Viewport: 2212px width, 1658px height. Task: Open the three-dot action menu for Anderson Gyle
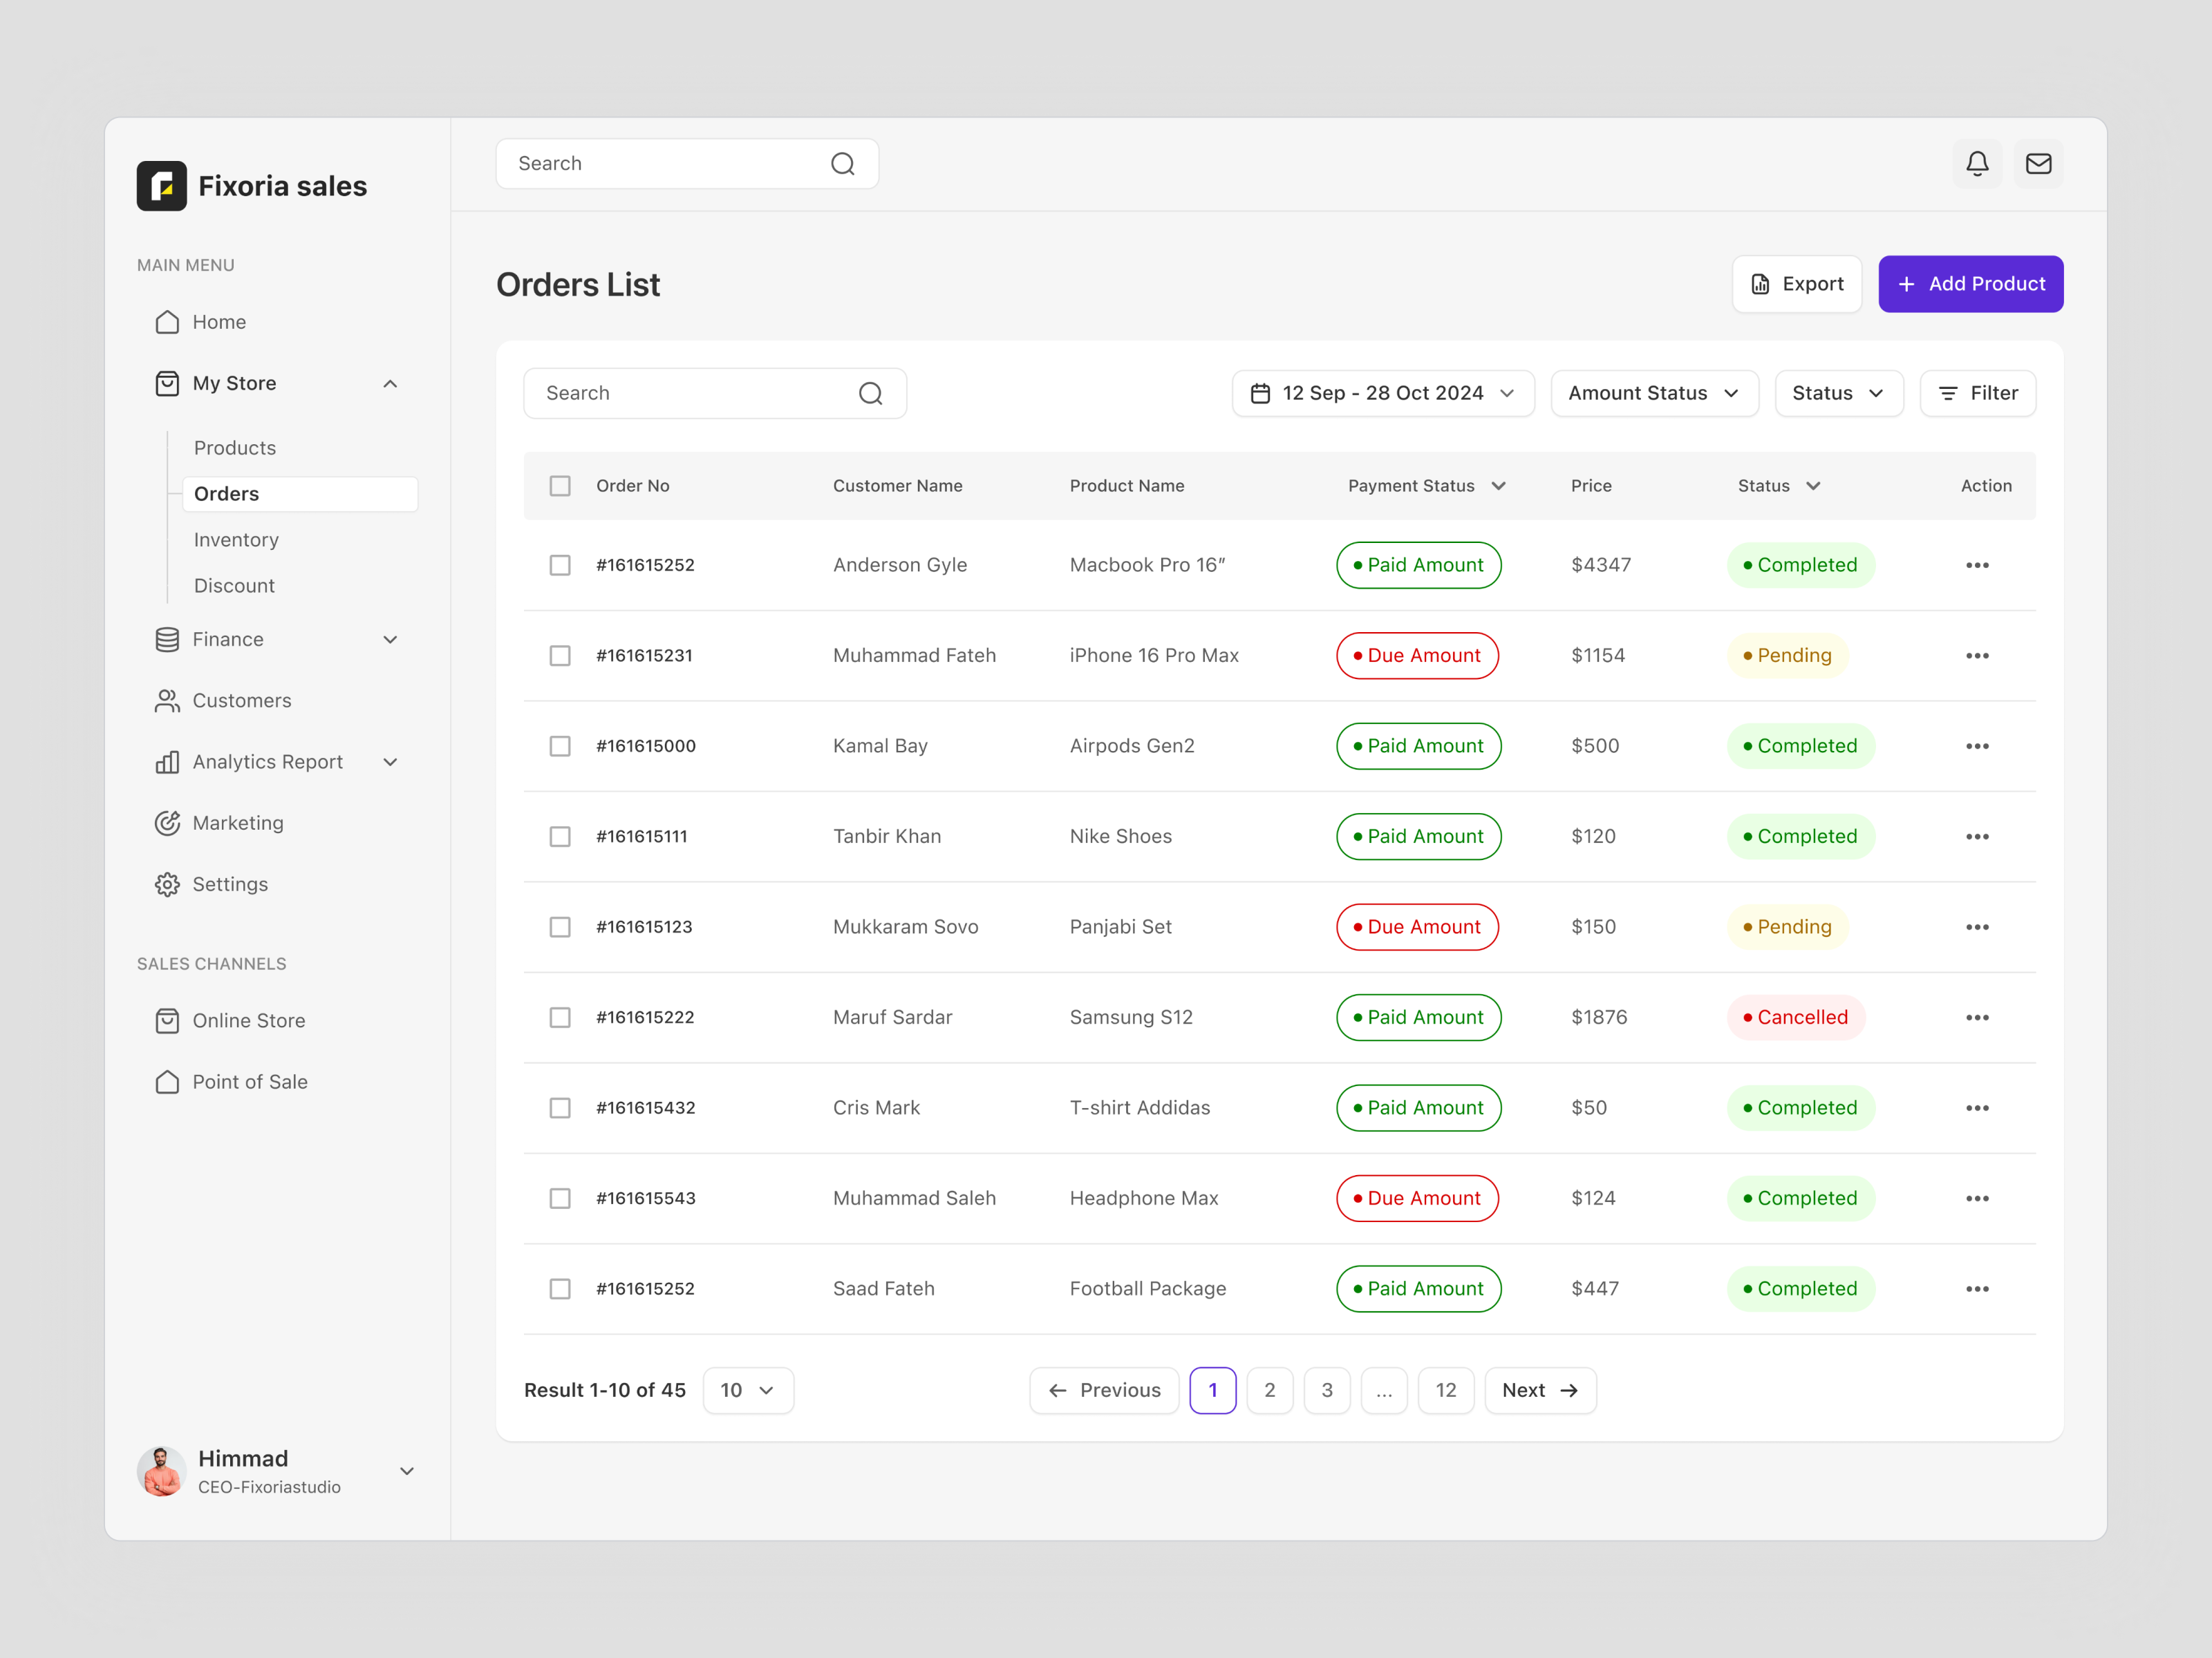point(1977,564)
